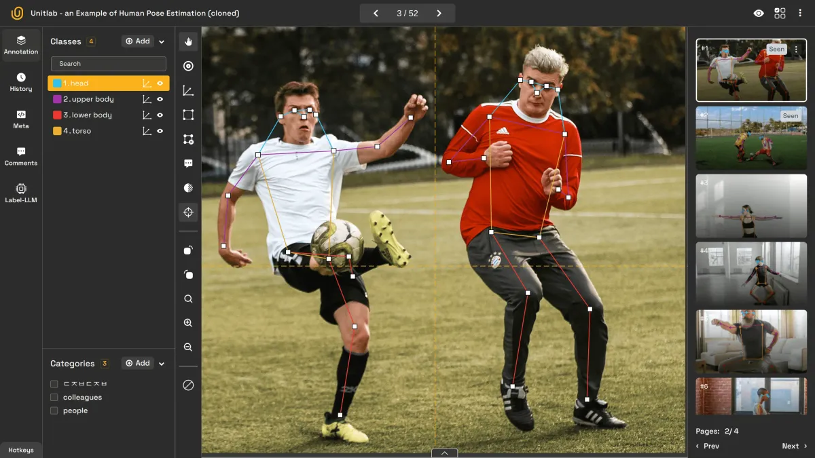
Task: Open the Label-LLM panel
Action: point(21,192)
